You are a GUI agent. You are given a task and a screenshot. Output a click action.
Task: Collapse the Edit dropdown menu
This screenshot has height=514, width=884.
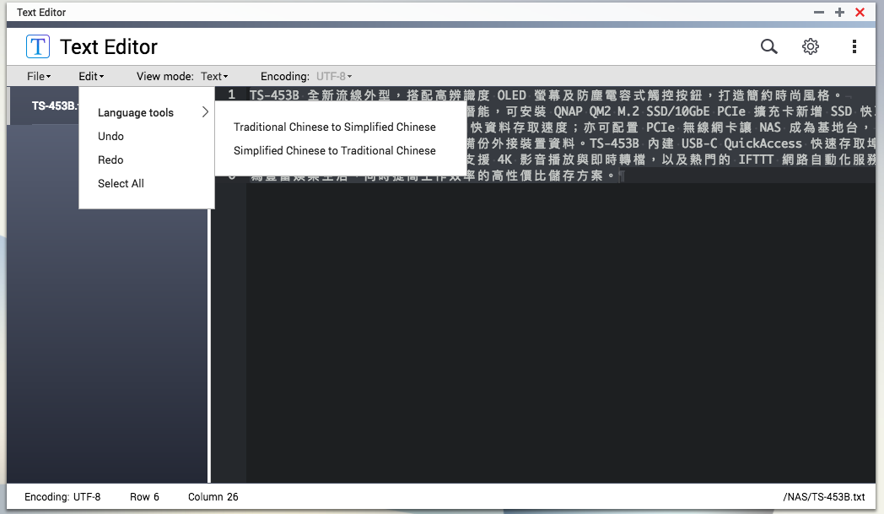pyautogui.click(x=91, y=76)
